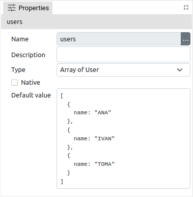Click the Name input field containing users

click(x=119, y=39)
